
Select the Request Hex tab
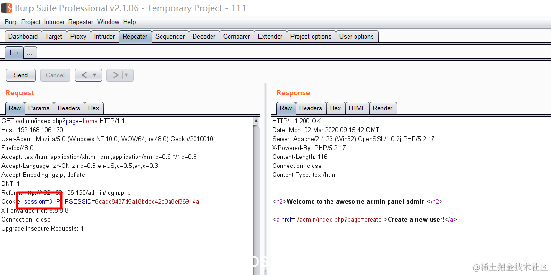point(94,108)
